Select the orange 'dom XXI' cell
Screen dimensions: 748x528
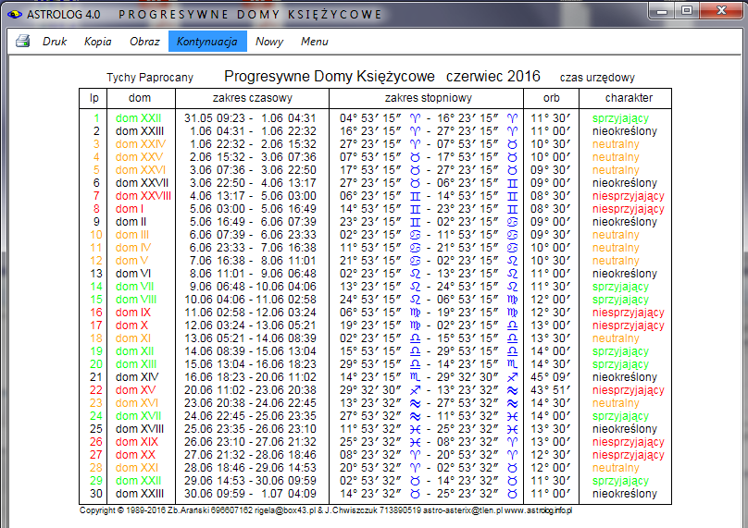tap(137, 468)
